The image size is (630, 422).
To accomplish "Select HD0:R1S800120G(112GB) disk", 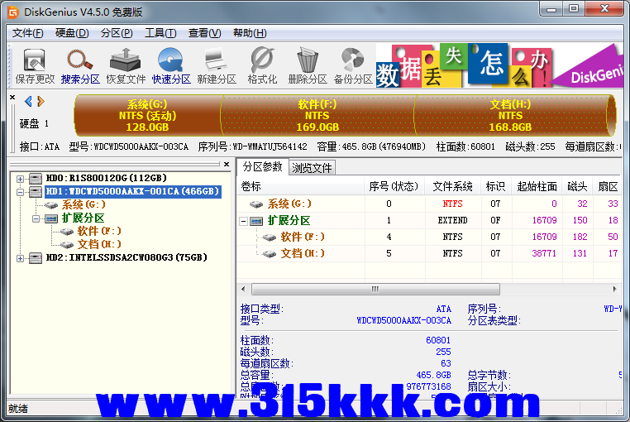I will 106,178.
